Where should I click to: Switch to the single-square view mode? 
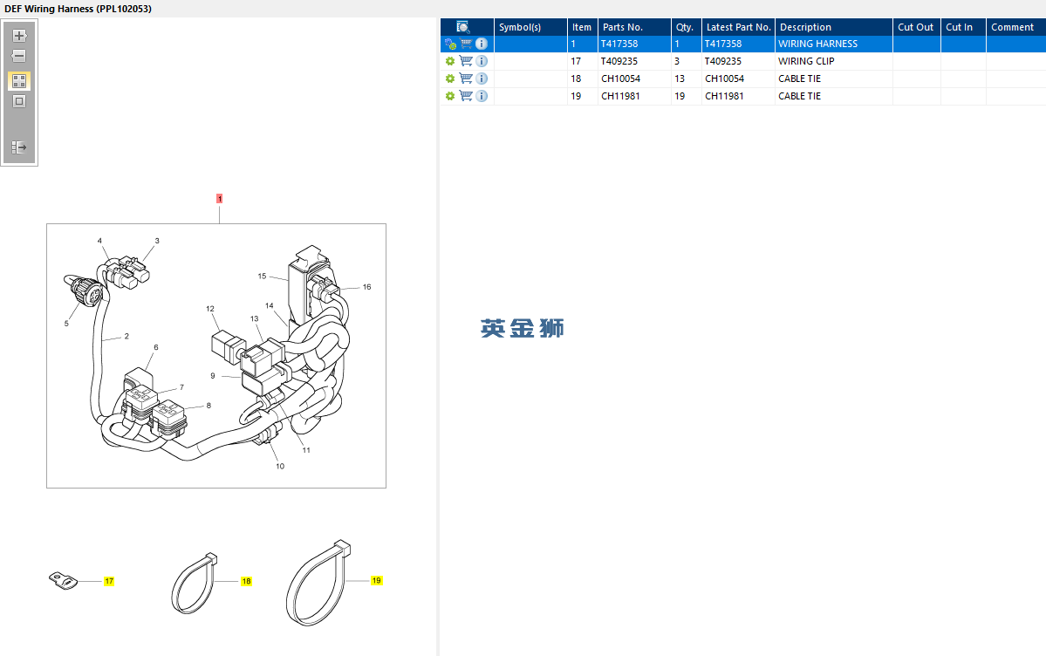(19, 101)
